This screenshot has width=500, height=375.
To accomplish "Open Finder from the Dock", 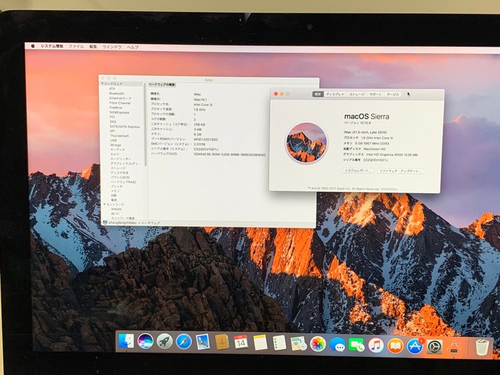I will pos(126,341).
